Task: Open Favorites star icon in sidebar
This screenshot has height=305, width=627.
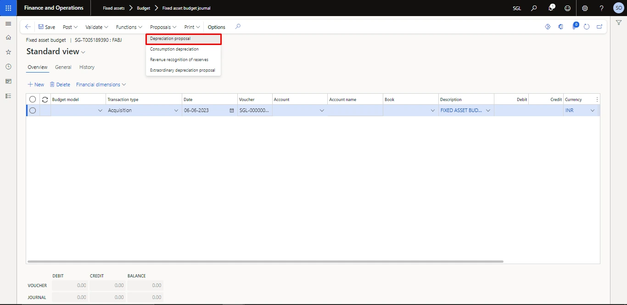Action: [8, 52]
